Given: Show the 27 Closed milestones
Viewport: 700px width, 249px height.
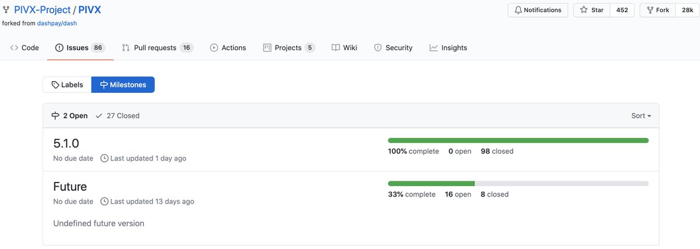Looking at the screenshot, I should (x=117, y=115).
